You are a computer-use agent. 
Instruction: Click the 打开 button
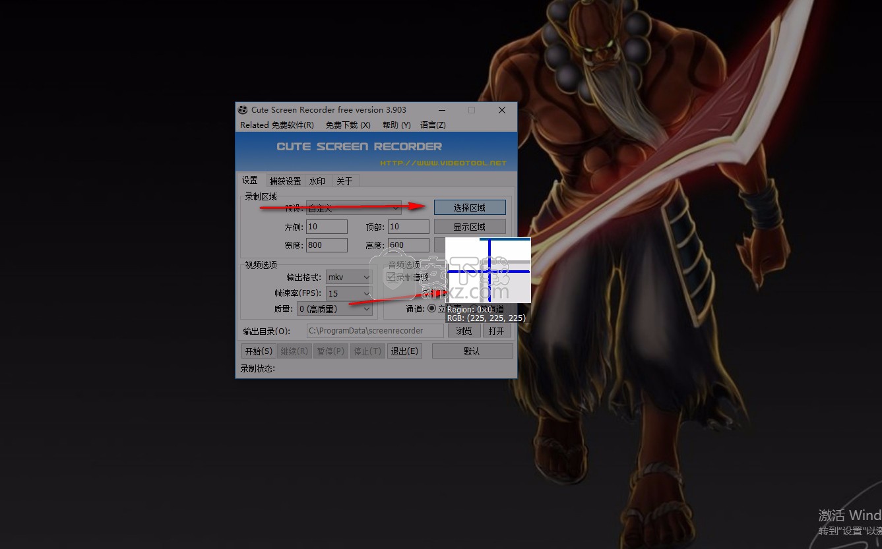(497, 331)
